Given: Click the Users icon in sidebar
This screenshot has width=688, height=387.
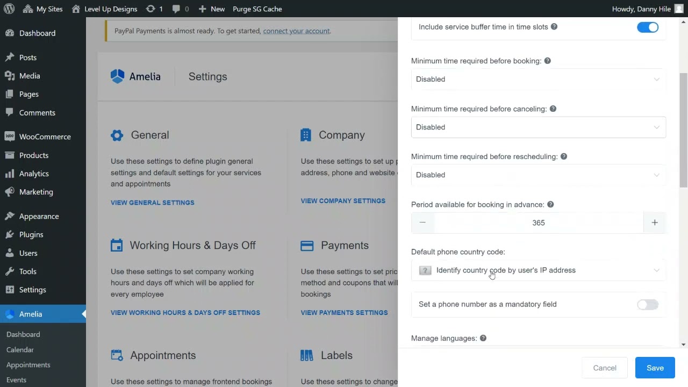Looking at the screenshot, I should (10, 253).
